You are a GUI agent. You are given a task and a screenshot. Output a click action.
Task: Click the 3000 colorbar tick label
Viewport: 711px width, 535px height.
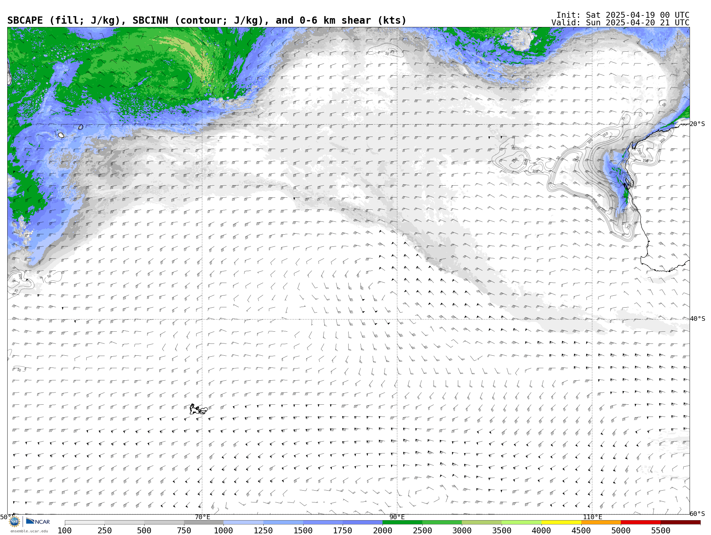coord(462,531)
